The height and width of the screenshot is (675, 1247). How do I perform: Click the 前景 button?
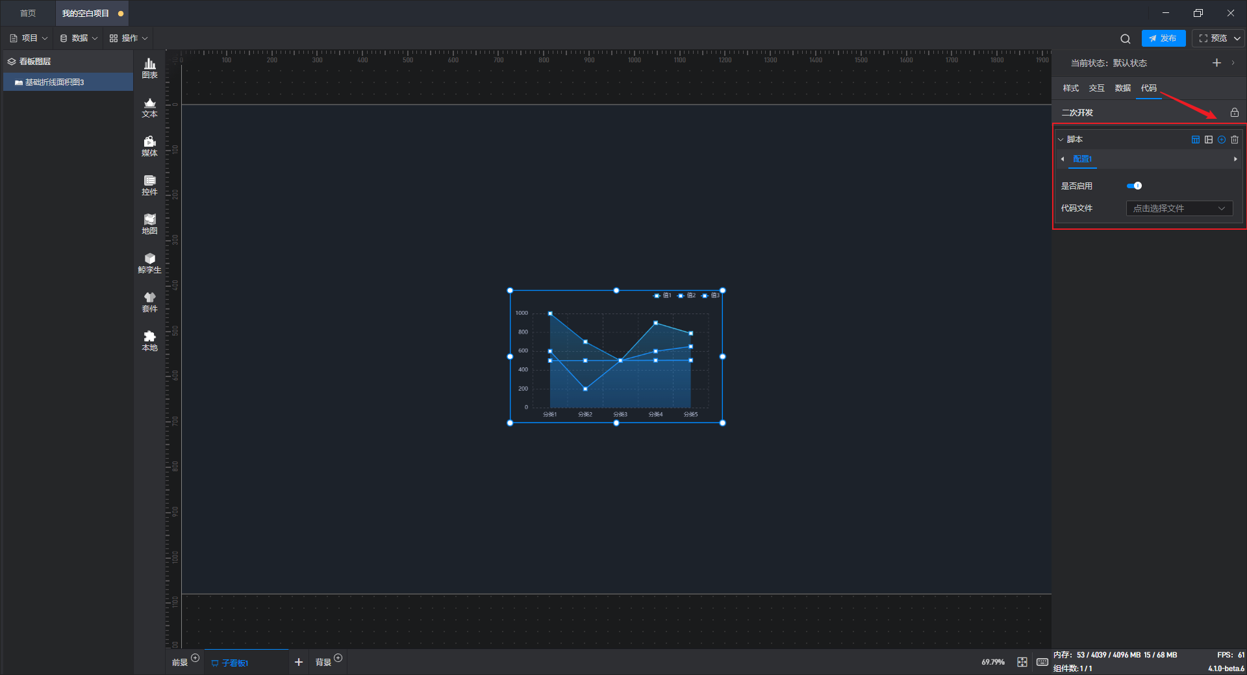point(180,663)
